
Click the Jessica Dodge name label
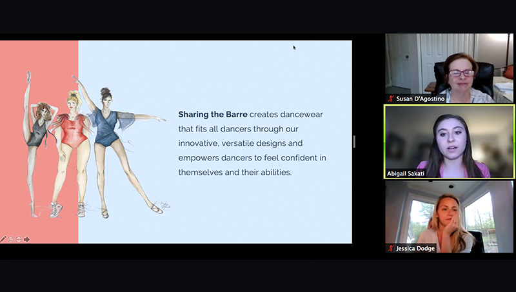click(417, 248)
